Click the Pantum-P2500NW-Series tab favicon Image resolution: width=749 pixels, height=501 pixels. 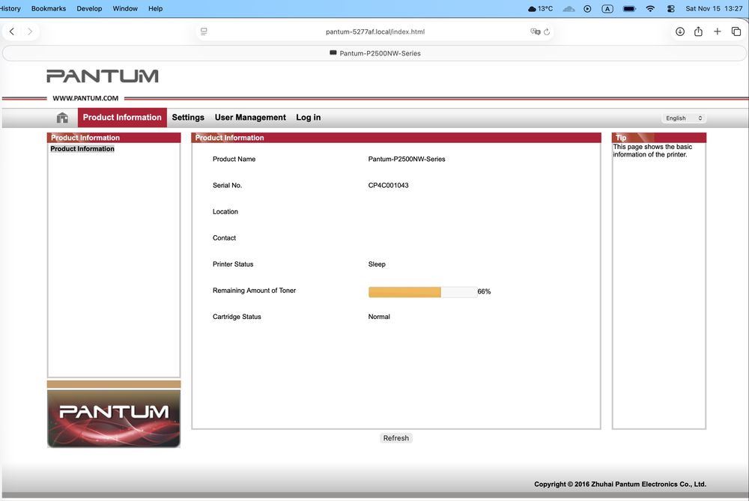tap(333, 53)
